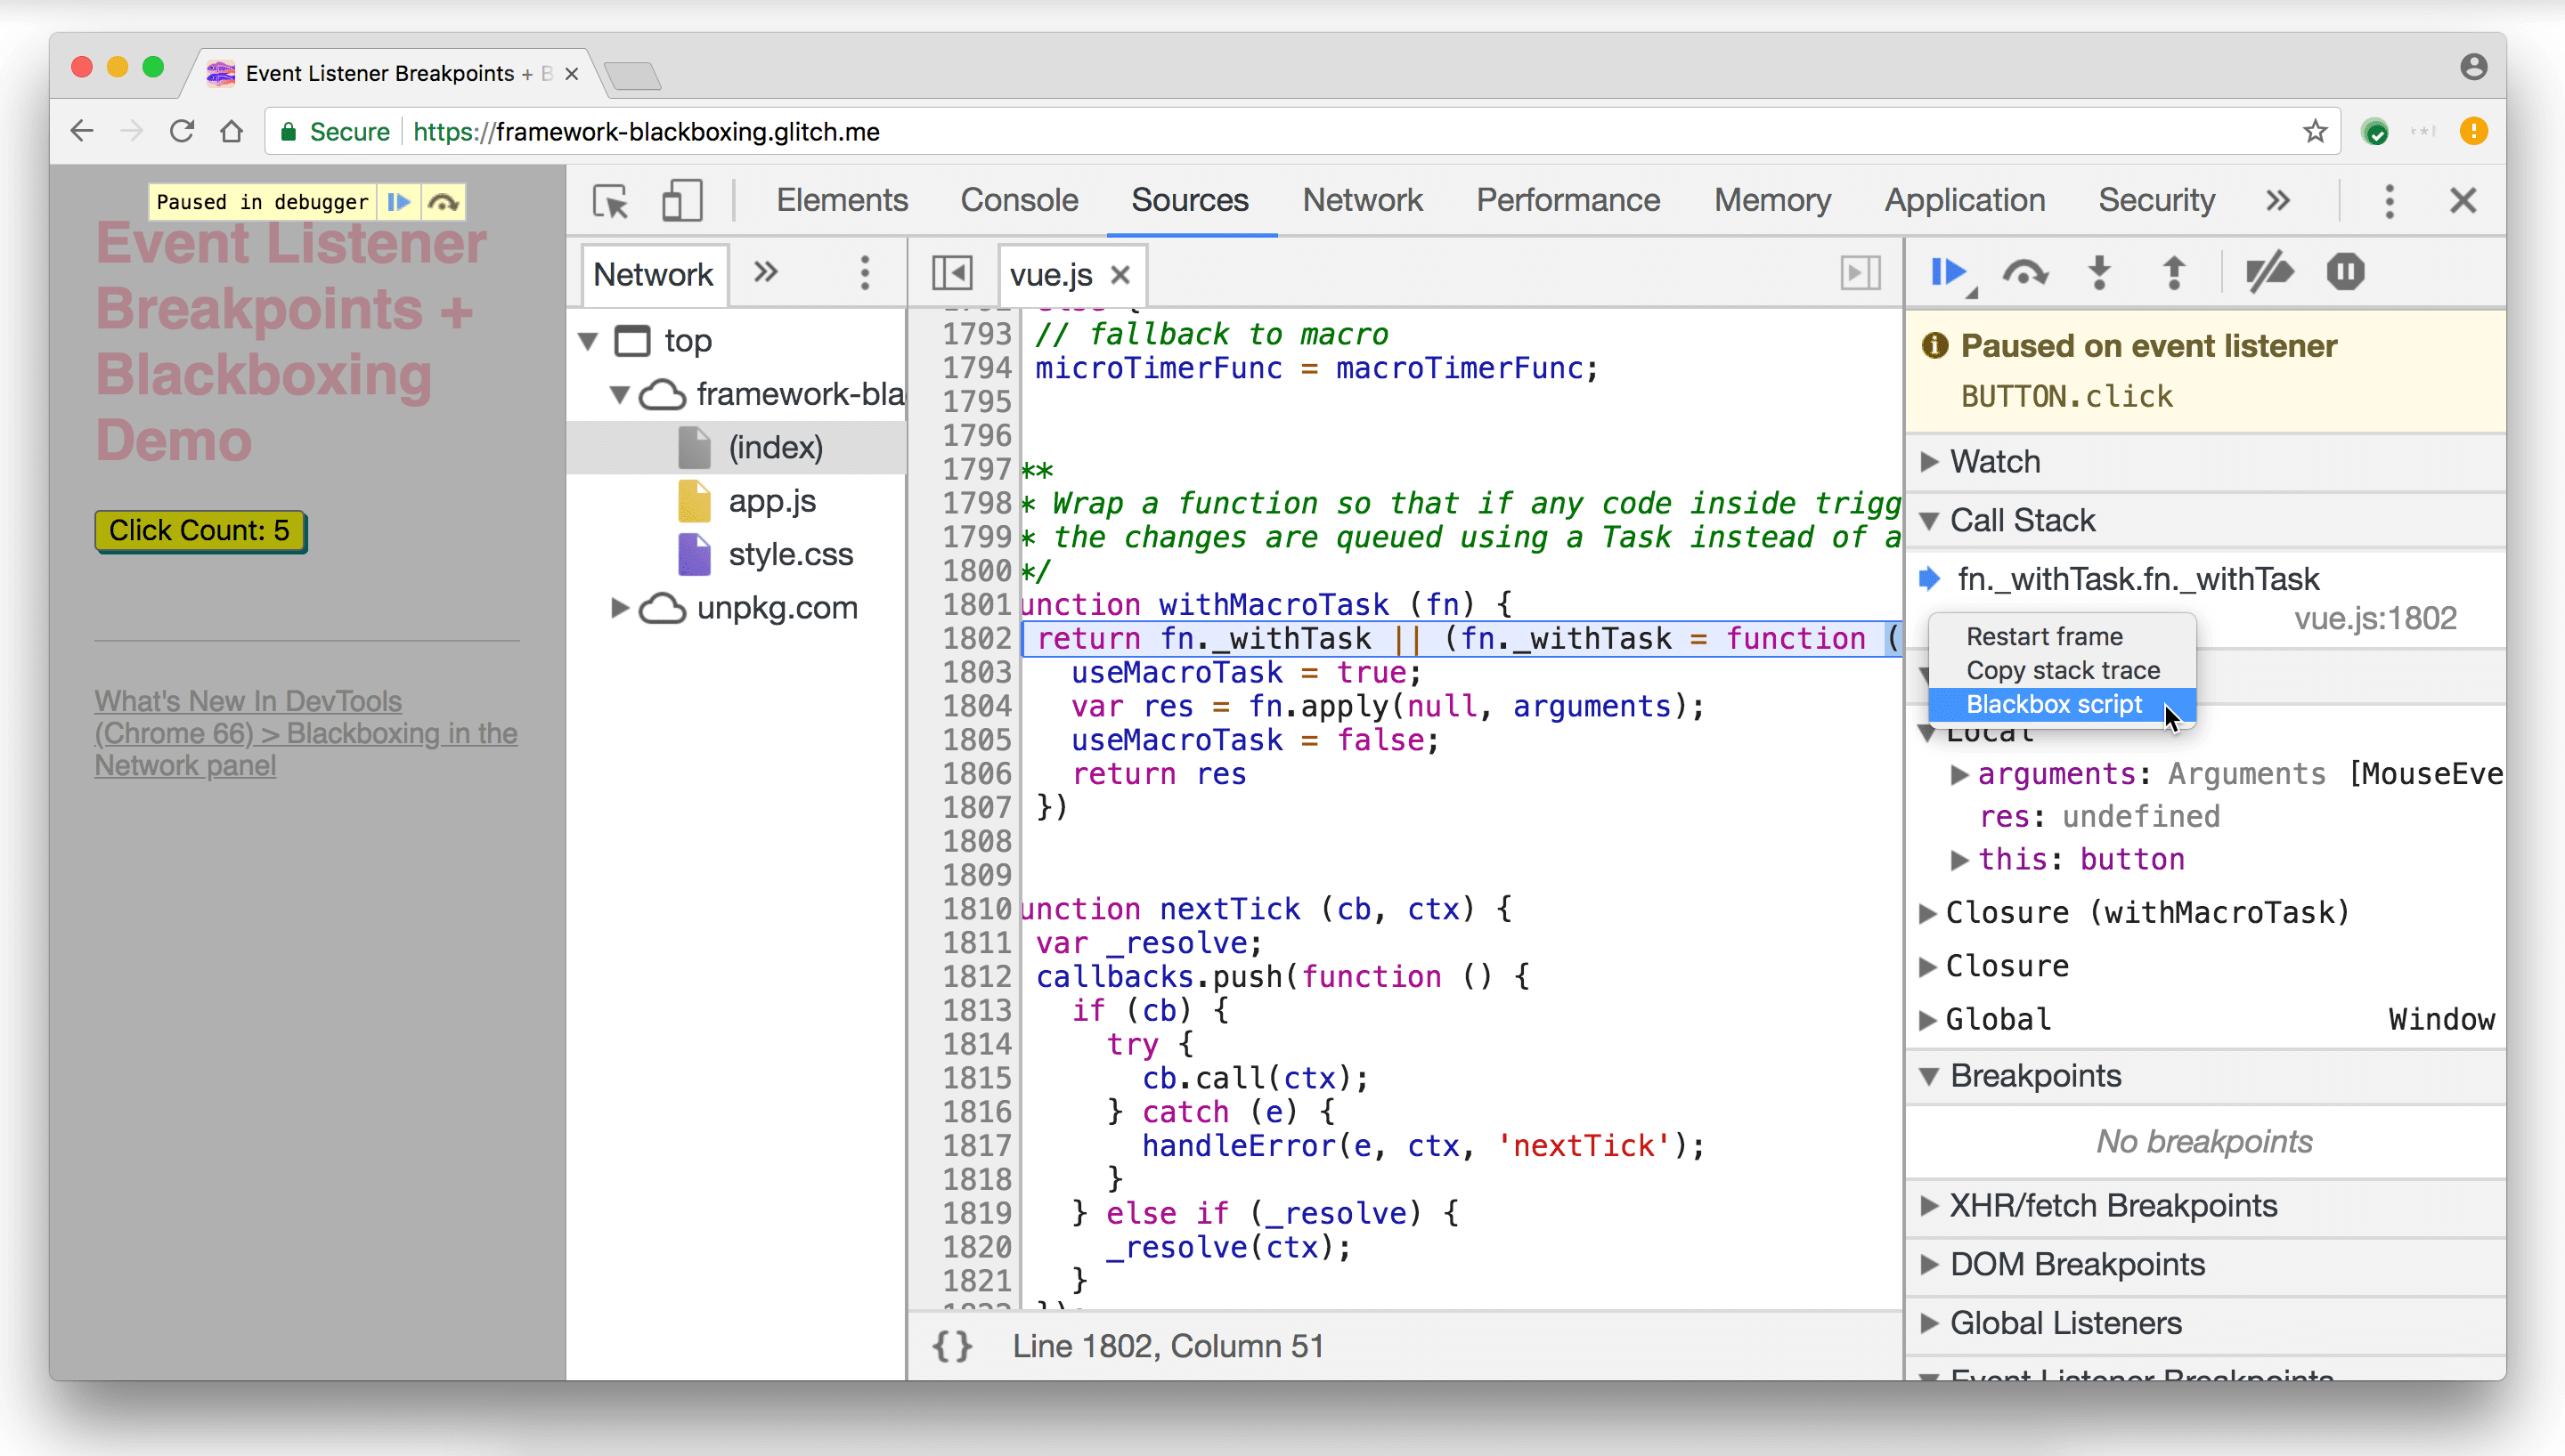Click the Step into next function call icon
The height and width of the screenshot is (1456, 2565).
pyautogui.click(x=2098, y=273)
